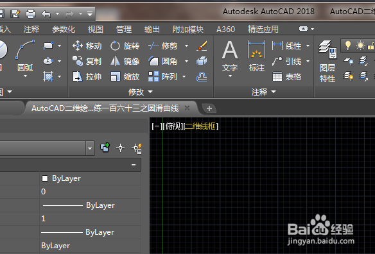Image resolution: width=375 pixels, height=254 pixels.
Task: Click the Redo arrow icon
Action: pyautogui.click(x=69, y=14)
